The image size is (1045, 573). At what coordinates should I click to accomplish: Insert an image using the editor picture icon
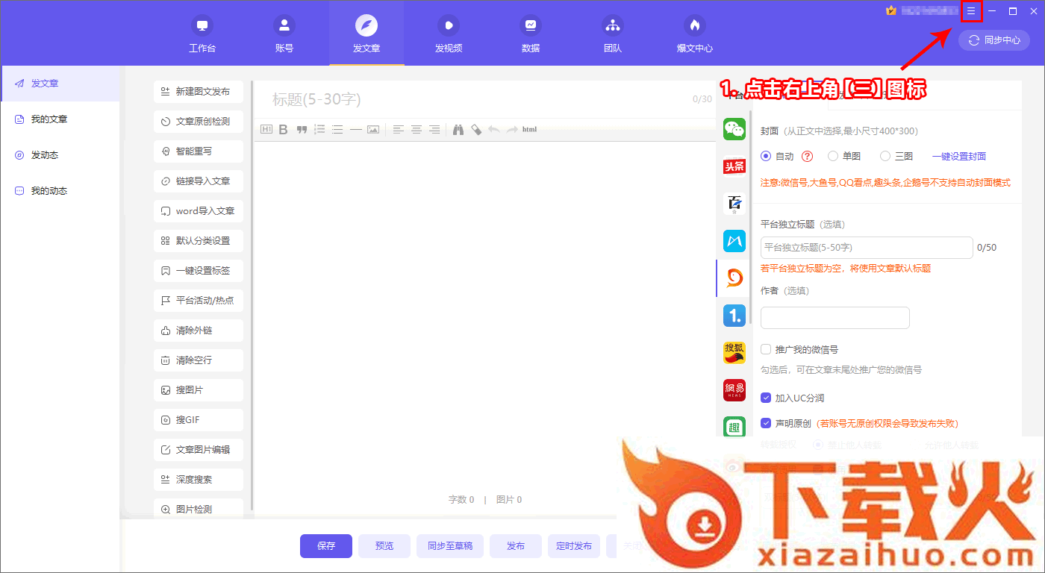tap(373, 130)
